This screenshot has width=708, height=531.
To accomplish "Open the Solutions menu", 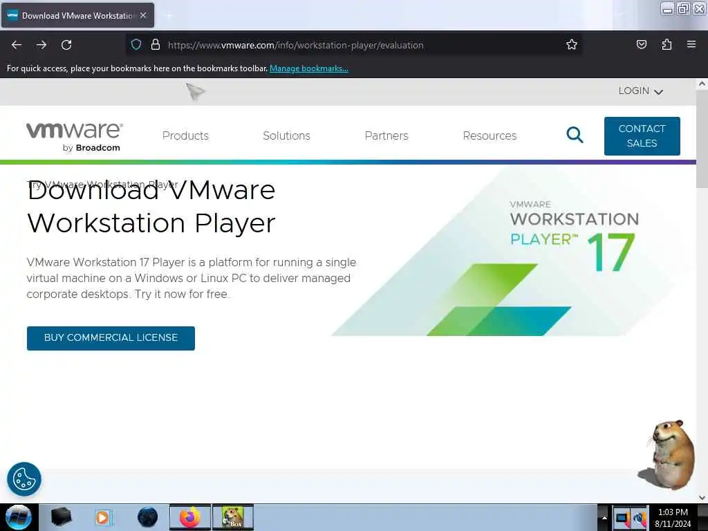I will pyautogui.click(x=286, y=136).
